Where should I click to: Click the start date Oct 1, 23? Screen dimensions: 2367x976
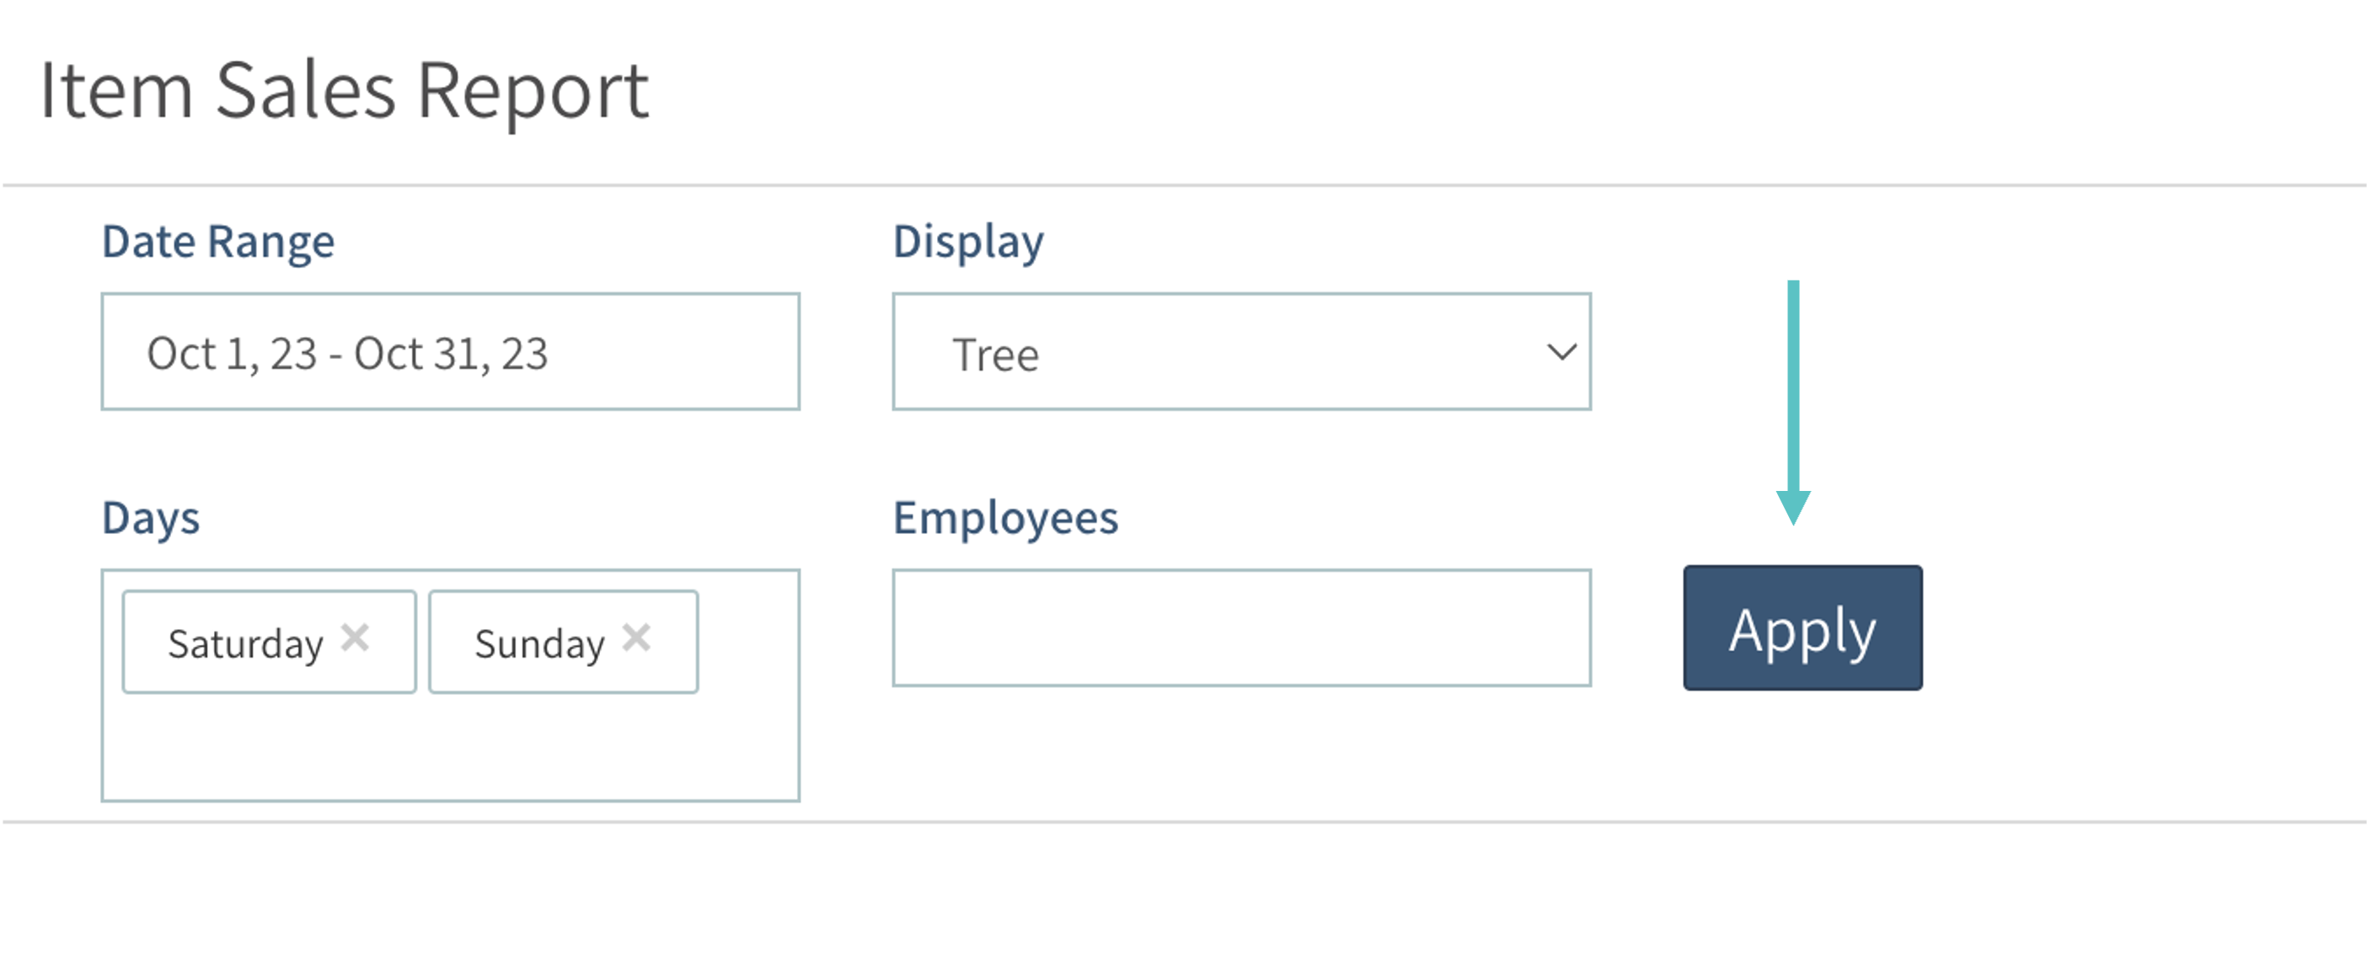[232, 354]
